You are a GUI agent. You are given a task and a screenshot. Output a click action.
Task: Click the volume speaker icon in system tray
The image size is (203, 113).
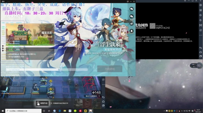point(184,111)
